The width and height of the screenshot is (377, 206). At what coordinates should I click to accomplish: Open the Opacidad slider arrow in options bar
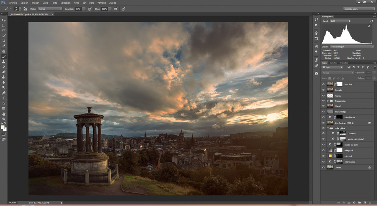(x=84, y=9)
